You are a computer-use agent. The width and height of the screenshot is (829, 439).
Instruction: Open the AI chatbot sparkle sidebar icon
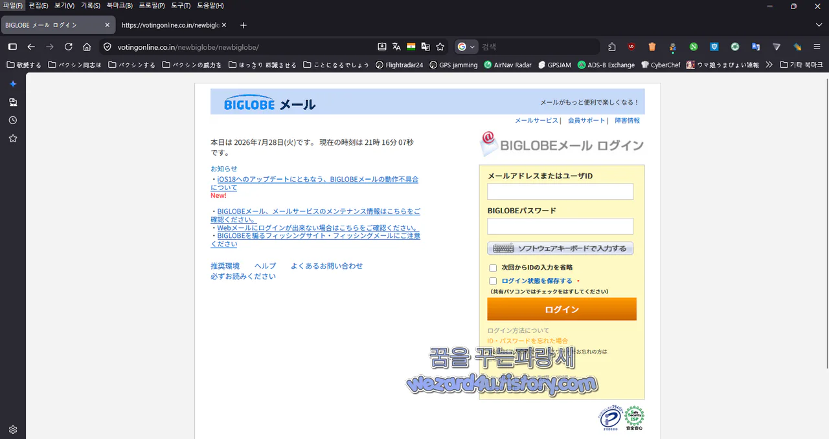[x=13, y=84]
